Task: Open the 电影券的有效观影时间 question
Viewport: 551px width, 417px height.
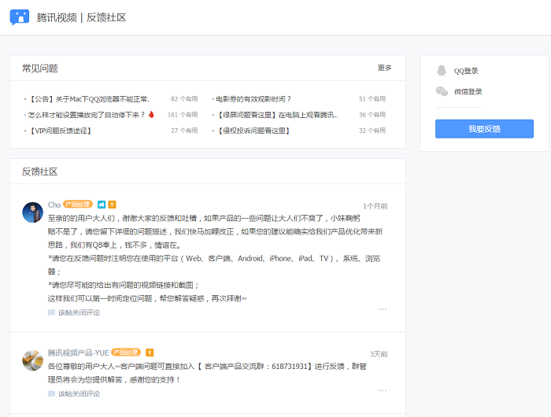Action: pyautogui.click(x=253, y=99)
